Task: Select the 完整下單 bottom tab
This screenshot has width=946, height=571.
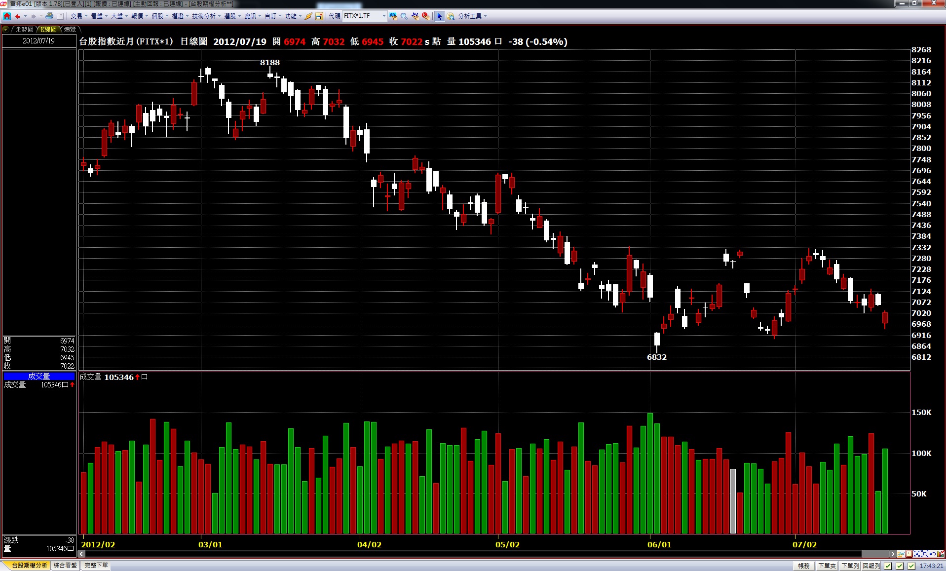Action: point(96,566)
